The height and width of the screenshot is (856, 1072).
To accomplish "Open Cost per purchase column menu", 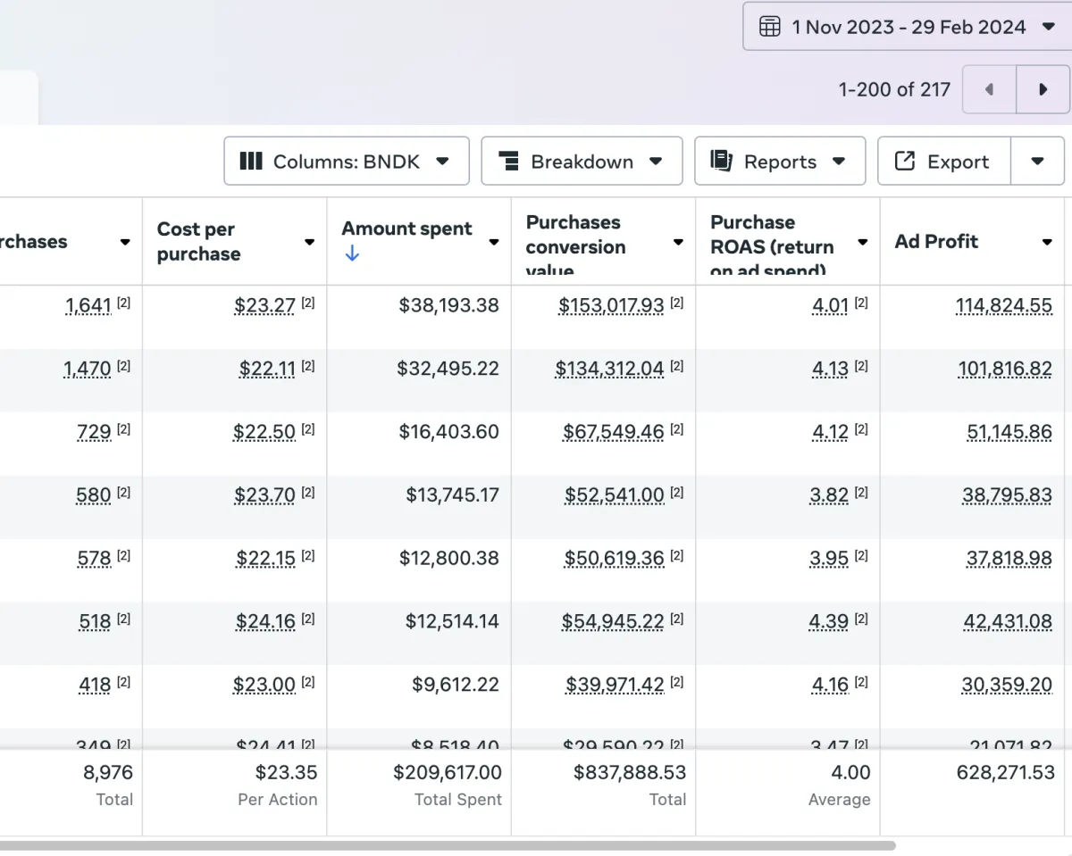I will pyautogui.click(x=309, y=242).
